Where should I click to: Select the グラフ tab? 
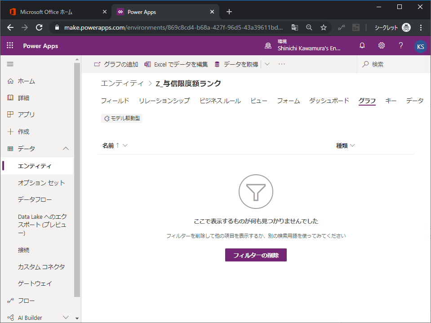tap(367, 101)
